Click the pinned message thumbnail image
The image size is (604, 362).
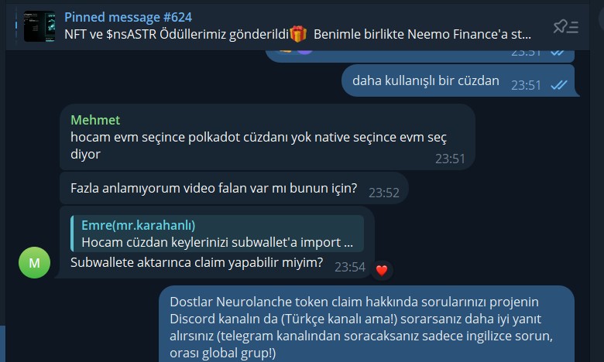tap(39, 26)
